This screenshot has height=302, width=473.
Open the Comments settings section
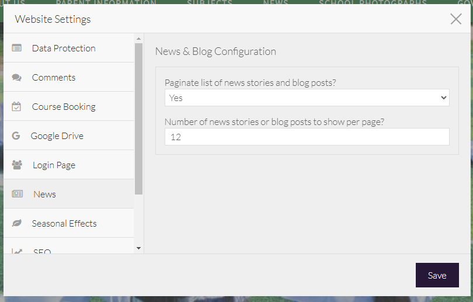54,77
